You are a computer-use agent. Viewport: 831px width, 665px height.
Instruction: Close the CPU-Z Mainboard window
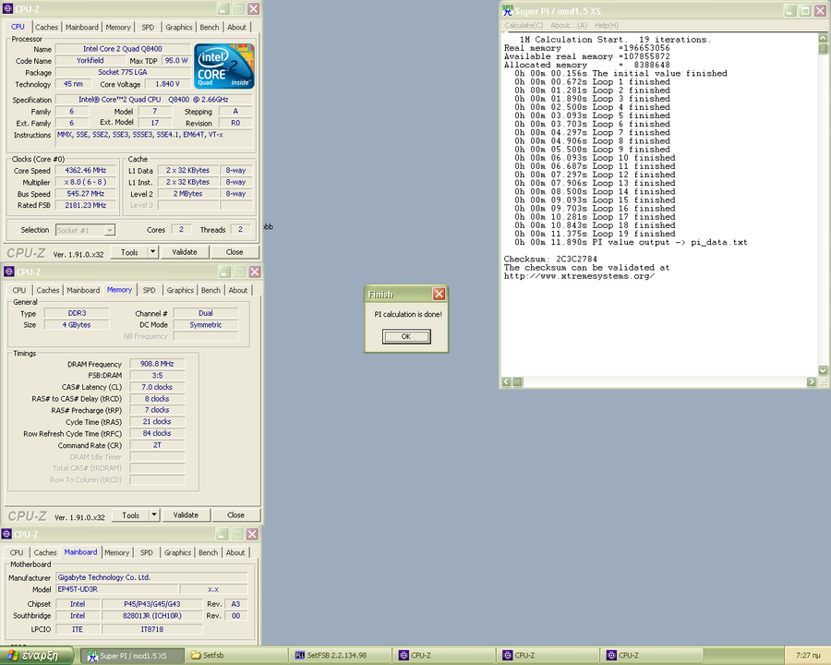point(252,534)
